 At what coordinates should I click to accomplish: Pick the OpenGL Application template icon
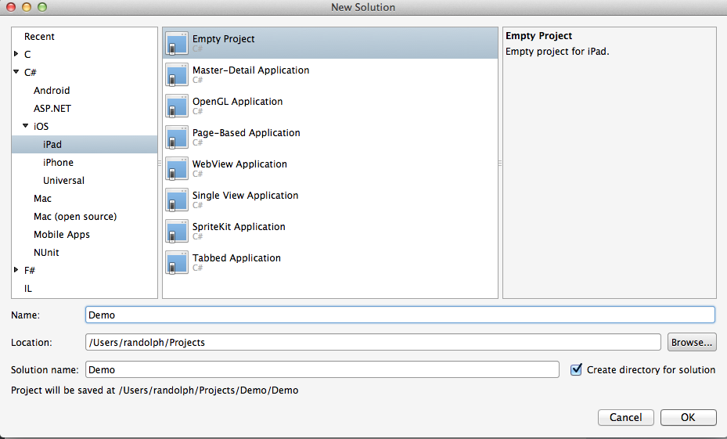click(x=177, y=106)
